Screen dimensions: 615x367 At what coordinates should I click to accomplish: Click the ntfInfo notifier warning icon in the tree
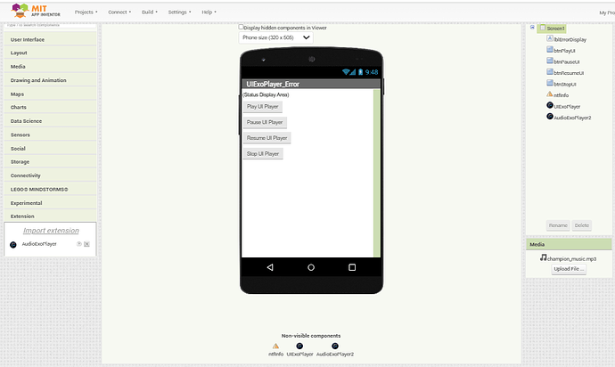coord(550,94)
